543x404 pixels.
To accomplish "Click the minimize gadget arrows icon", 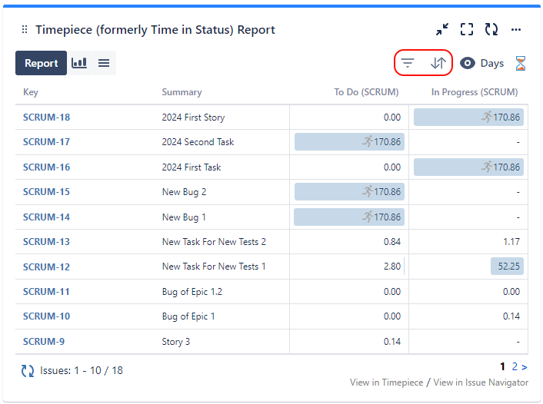I will tap(442, 30).
